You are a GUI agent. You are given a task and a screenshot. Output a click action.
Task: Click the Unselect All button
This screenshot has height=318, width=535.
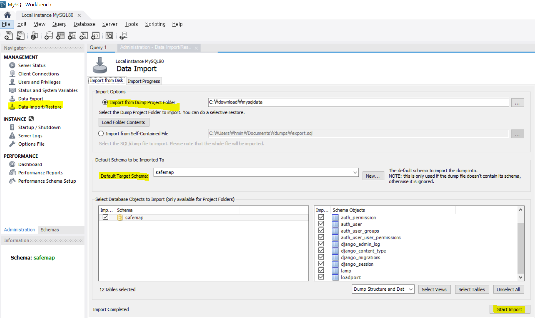[508, 289]
